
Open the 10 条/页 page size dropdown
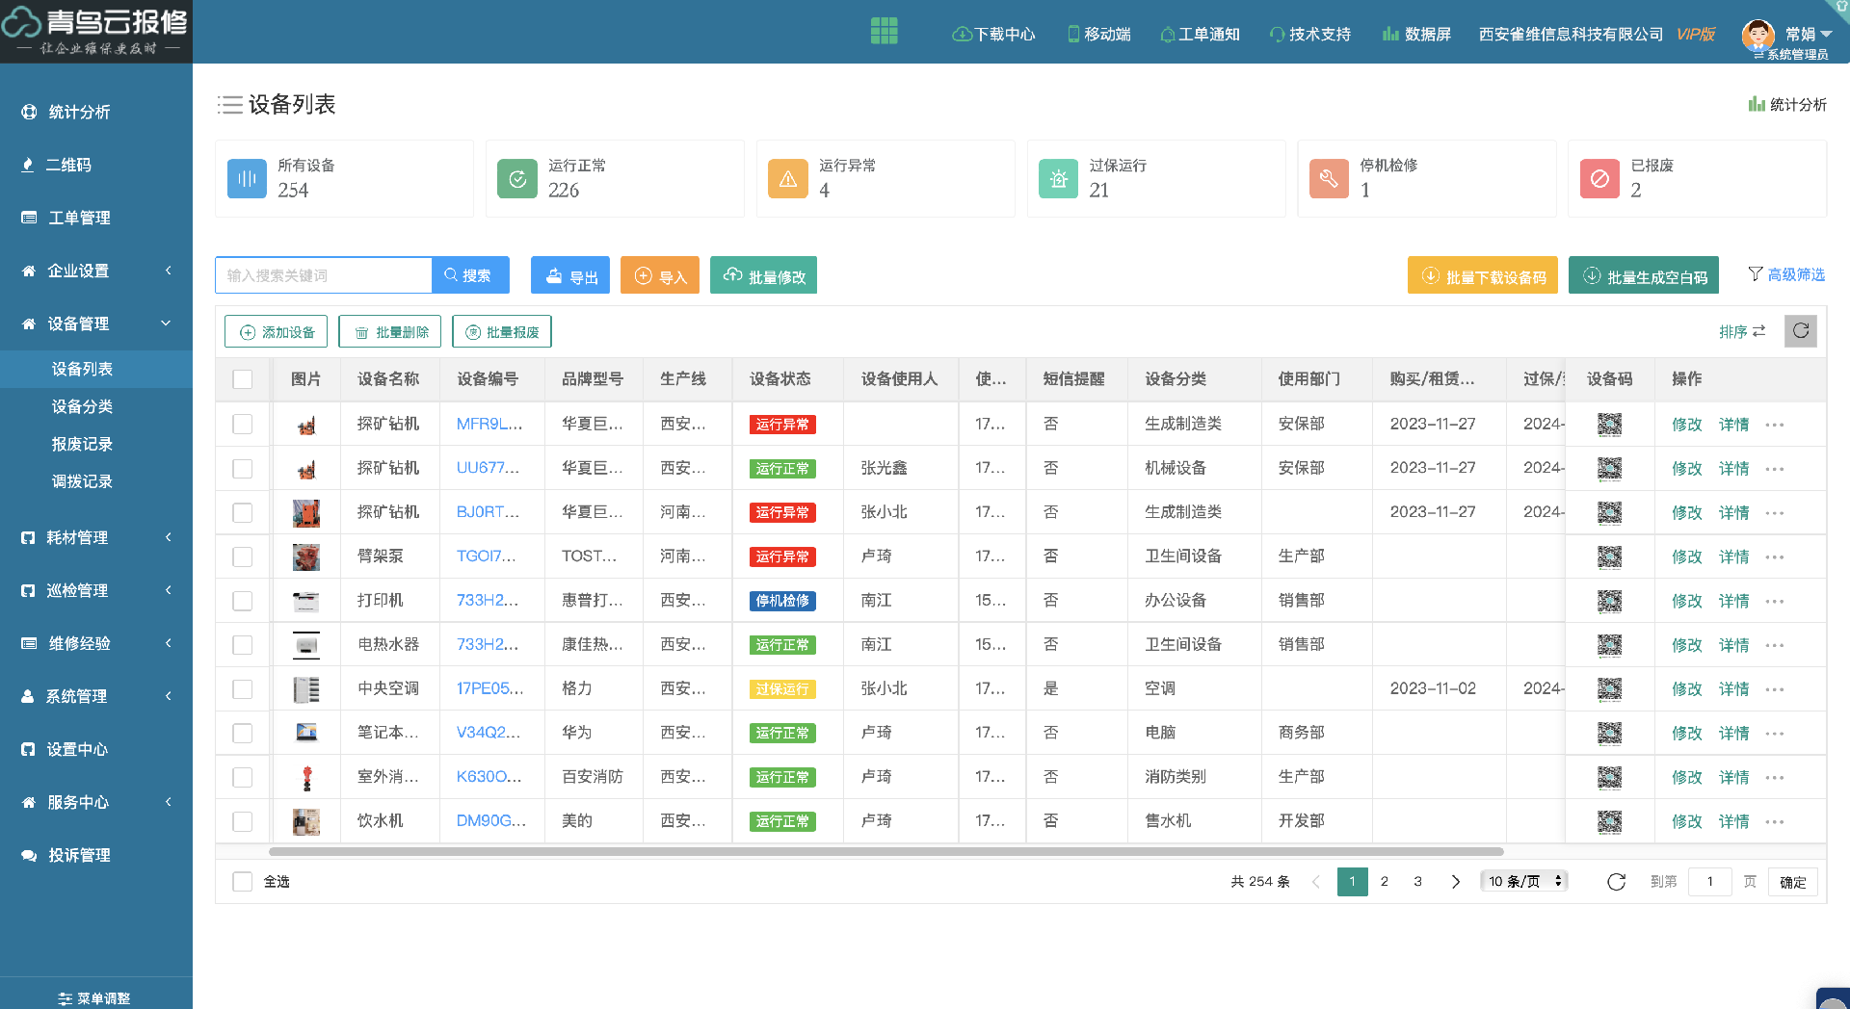(1523, 882)
